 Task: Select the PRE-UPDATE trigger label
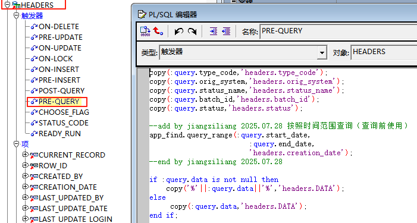[61, 37]
